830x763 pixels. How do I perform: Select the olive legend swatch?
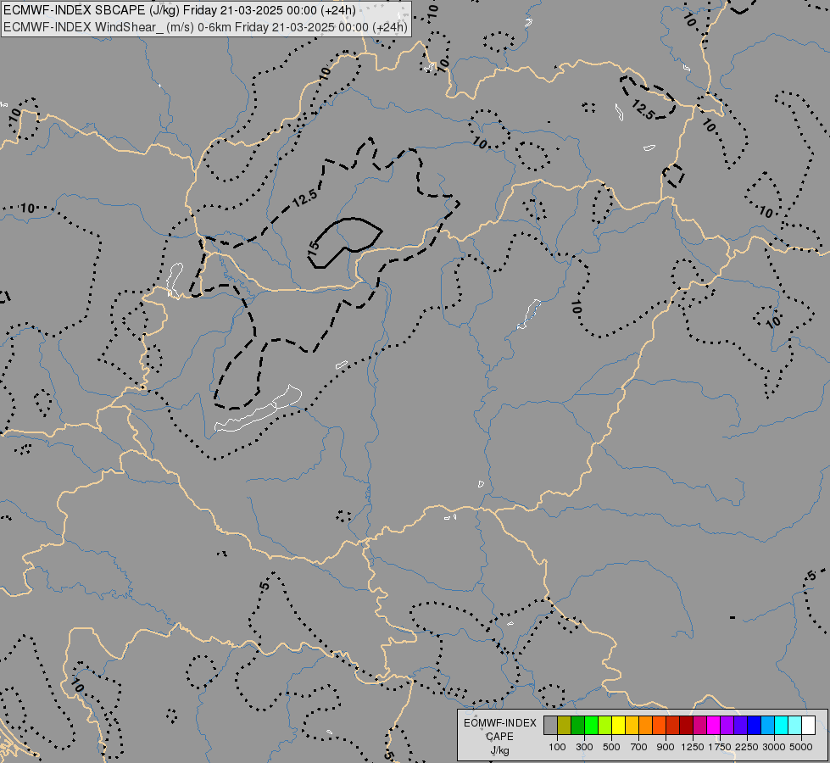[x=565, y=725]
